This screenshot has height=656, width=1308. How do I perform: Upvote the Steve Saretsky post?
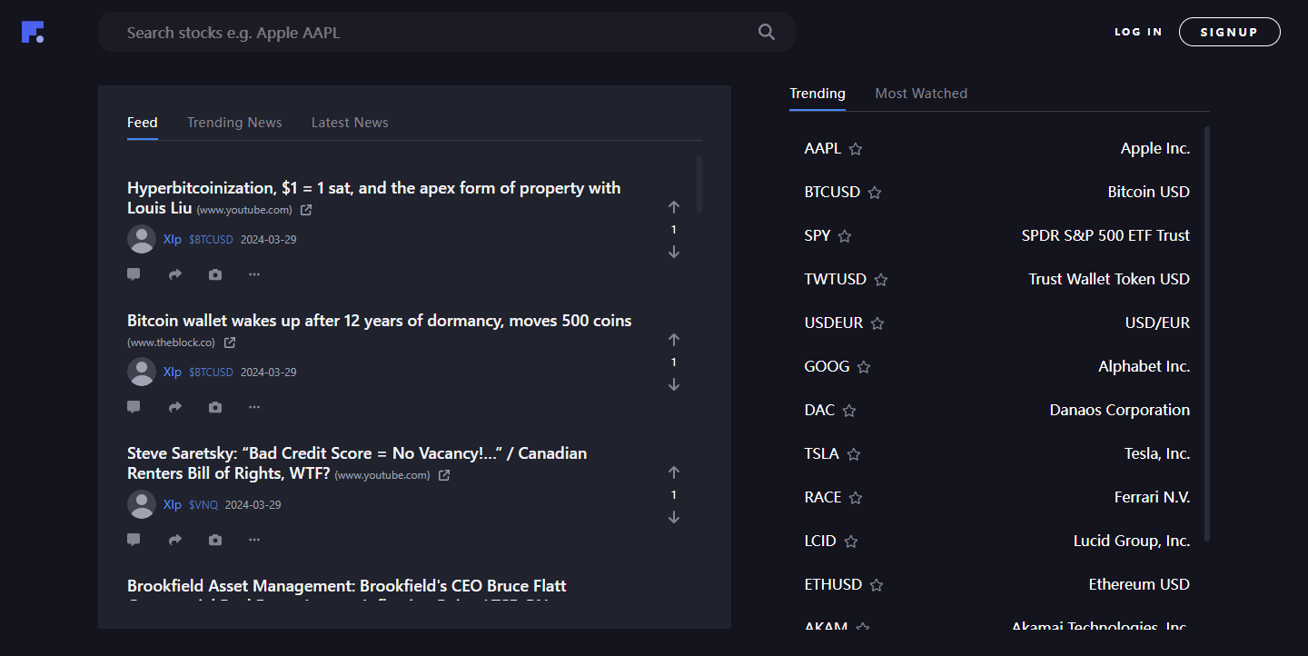(674, 472)
